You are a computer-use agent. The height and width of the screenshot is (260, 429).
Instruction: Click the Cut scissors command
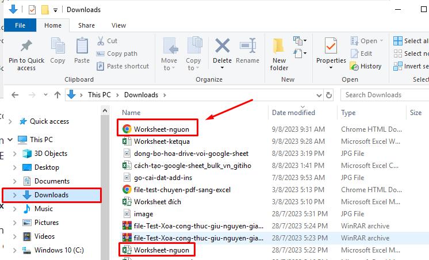coord(107,41)
